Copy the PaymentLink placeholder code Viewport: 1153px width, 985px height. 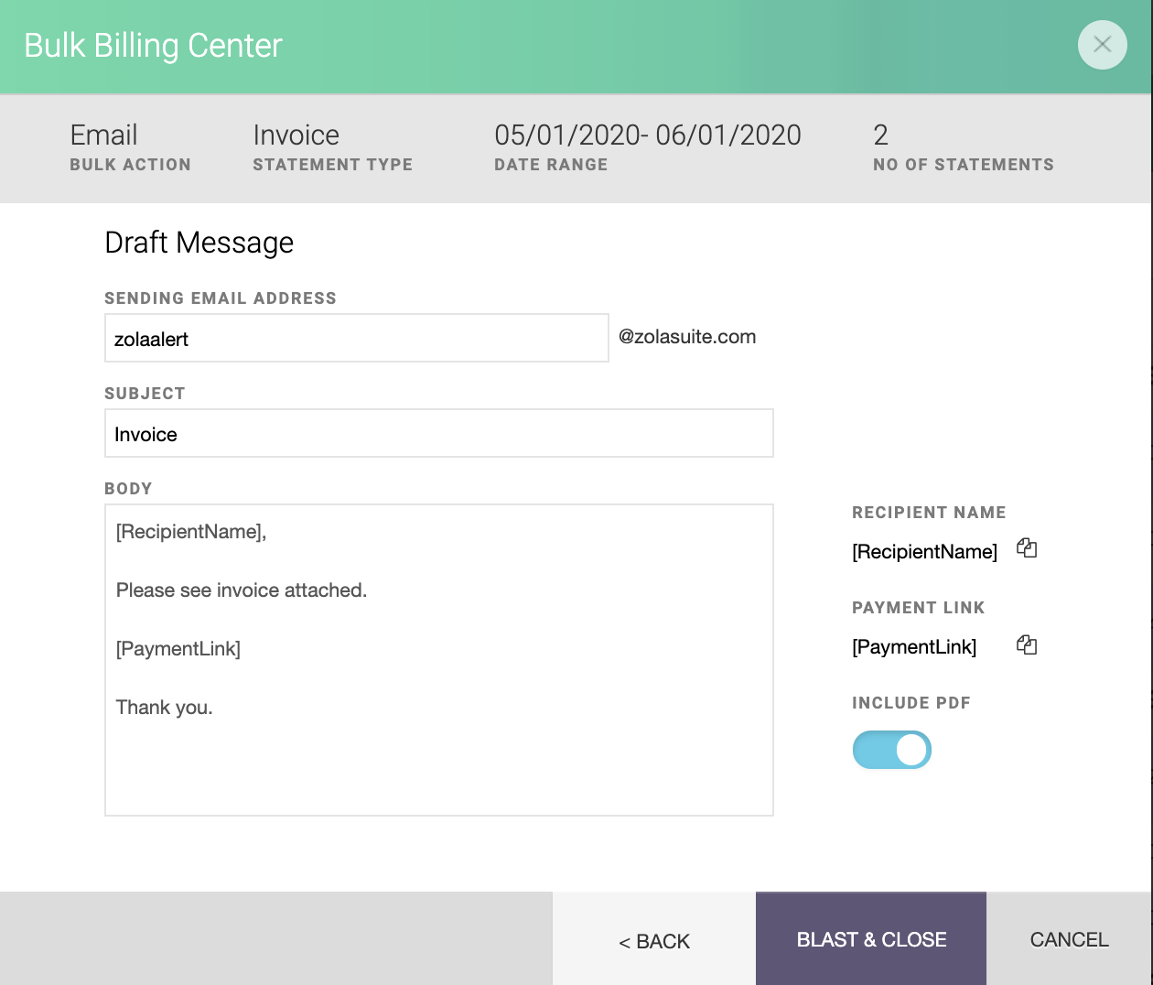(1027, 644)
